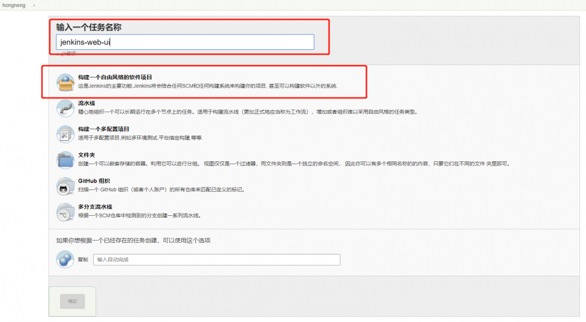Click the 多分支流水线 icon
Screen dimensions: 586x322
coord(65,211)
